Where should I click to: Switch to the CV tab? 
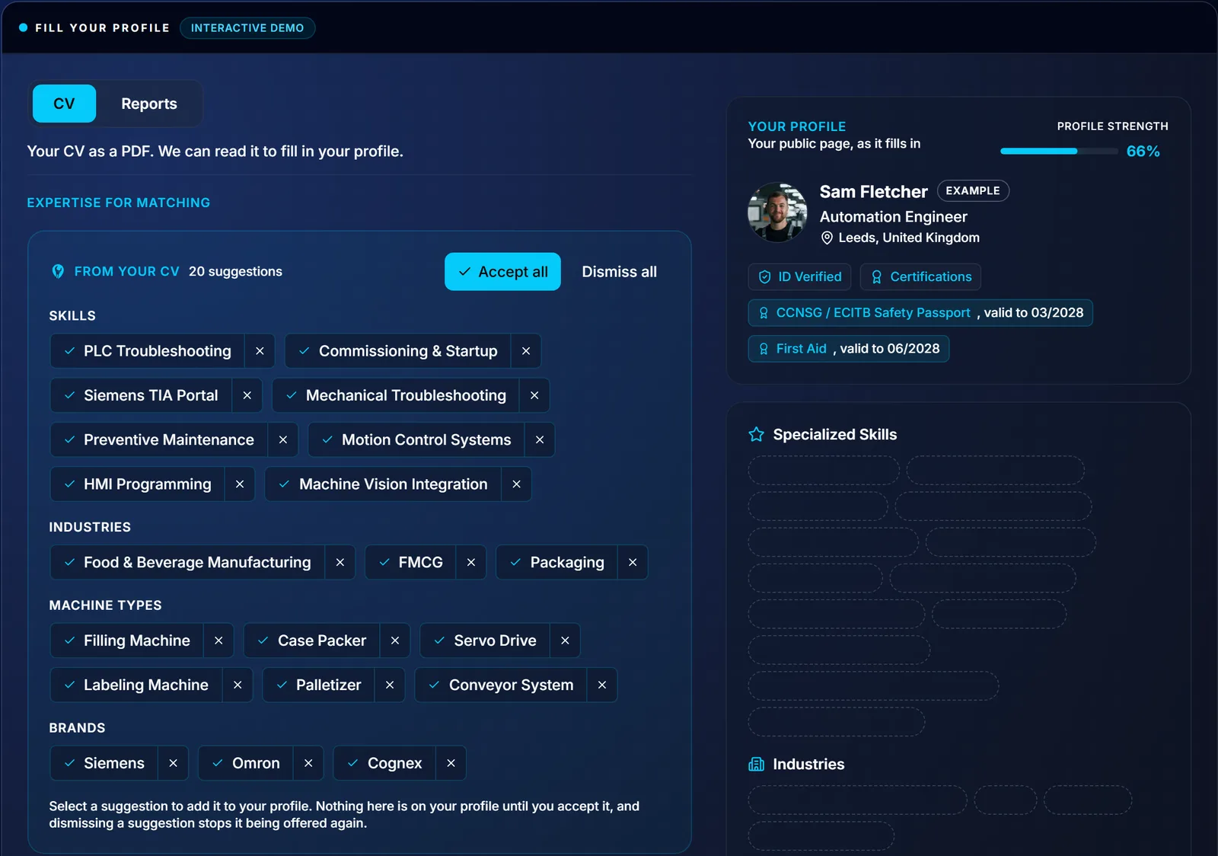coord(64,104)
